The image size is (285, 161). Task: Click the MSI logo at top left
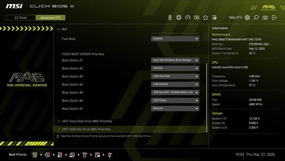pos(14,6)
